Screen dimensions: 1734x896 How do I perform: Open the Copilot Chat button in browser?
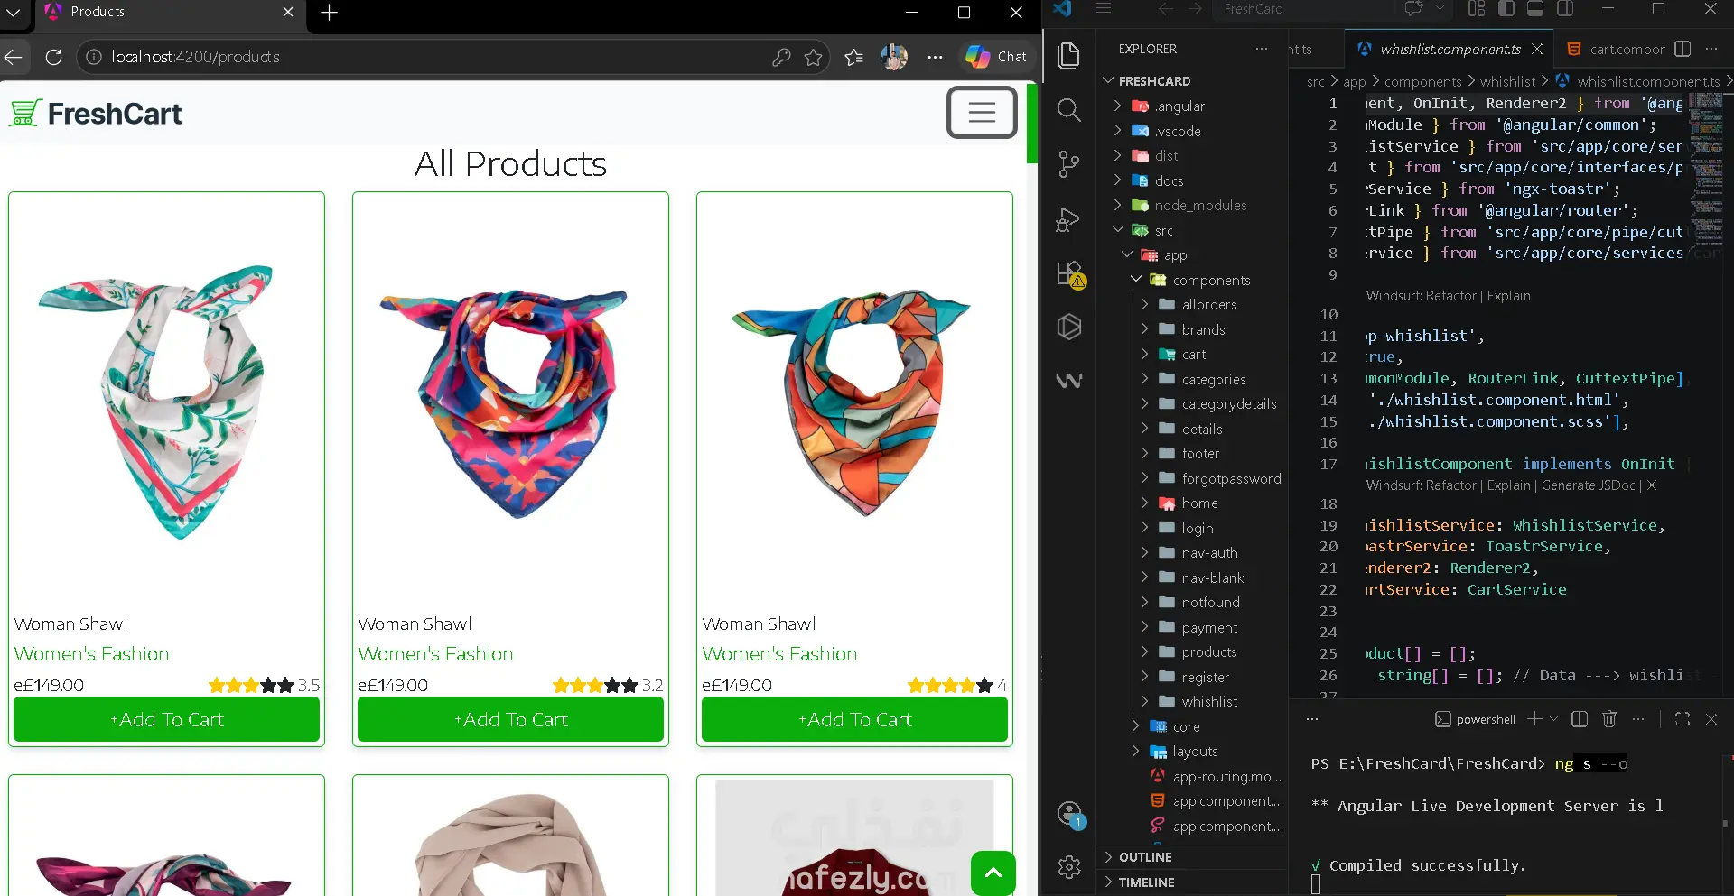[995, 57]
